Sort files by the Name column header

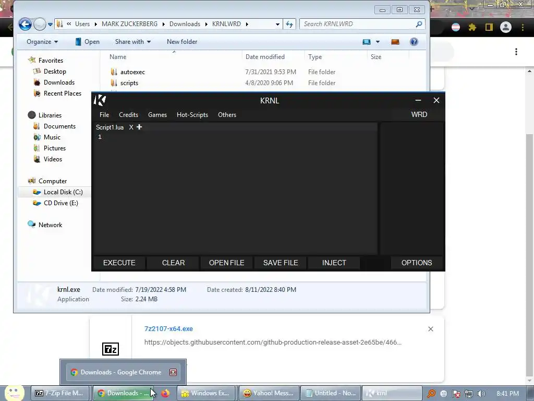[118, 56]
